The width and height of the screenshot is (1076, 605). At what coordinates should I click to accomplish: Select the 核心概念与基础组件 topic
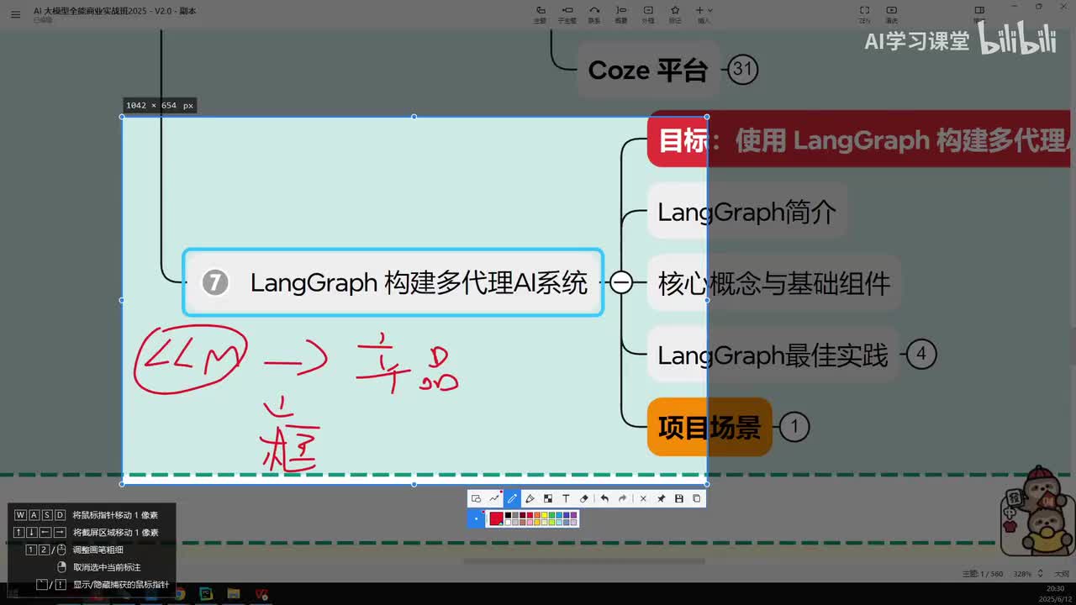(x=773, y=283)
